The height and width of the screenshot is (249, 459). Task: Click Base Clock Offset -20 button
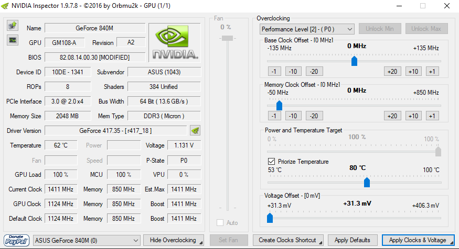314,72
